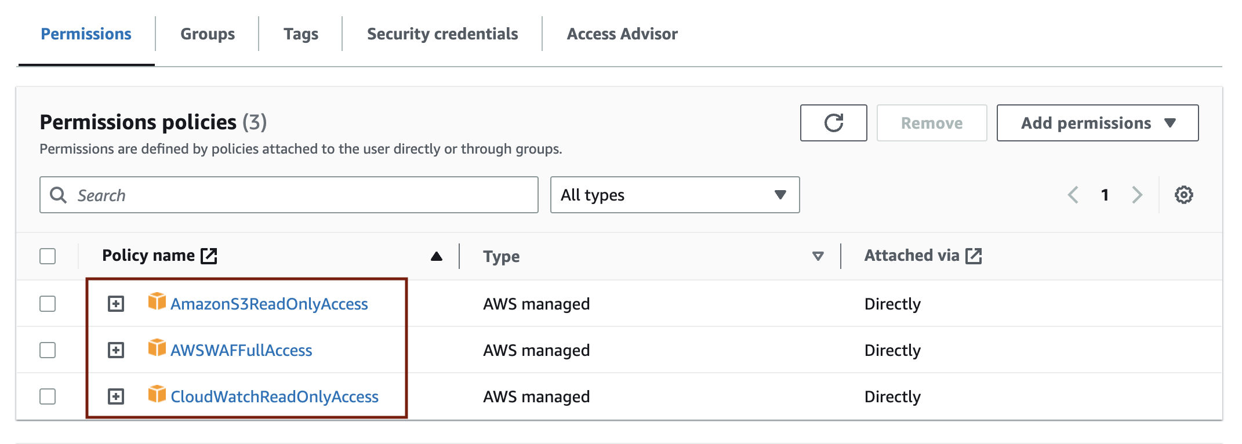The image size is (1242, 444).
Task: Select all policies header checkbox
Action: tap(48, 256)
